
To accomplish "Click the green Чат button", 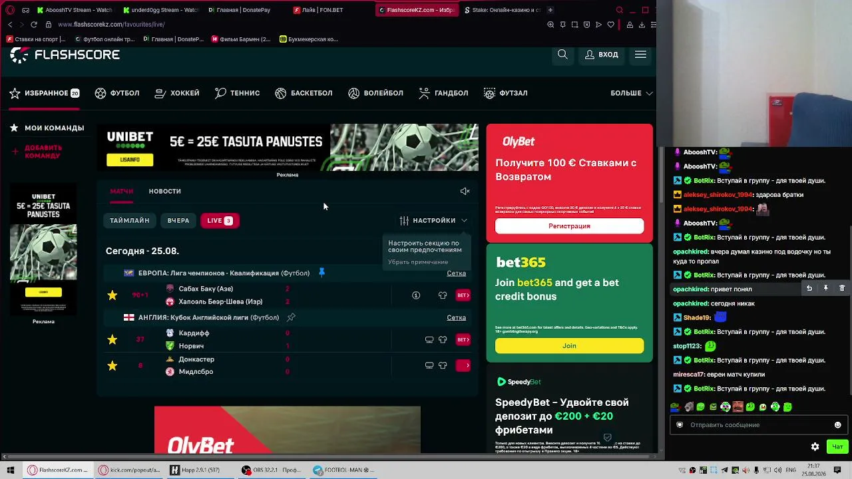I will click(x=837, y=446).
